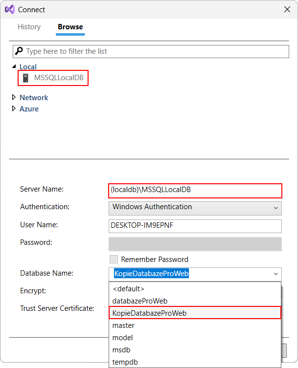The width and height of the screenshot is (298, 368).
Task: Choose <default> in database list
Action: [195, 289]
